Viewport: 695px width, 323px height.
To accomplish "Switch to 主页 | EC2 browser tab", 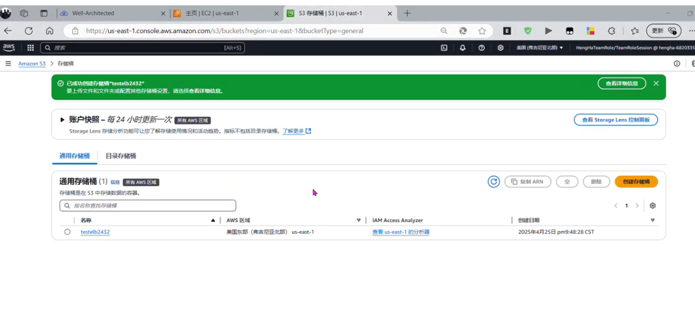I will (227, 13).
